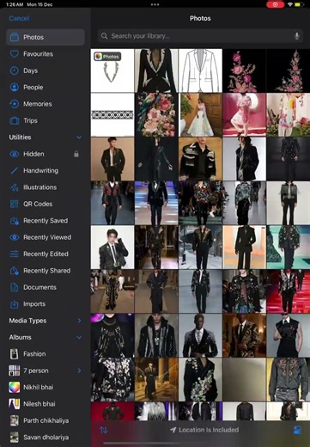This screenshot has height=447, width=310.
Task: Expand the 7 person folder chevron
Action: pyautogui.click(x=79, y=370)
